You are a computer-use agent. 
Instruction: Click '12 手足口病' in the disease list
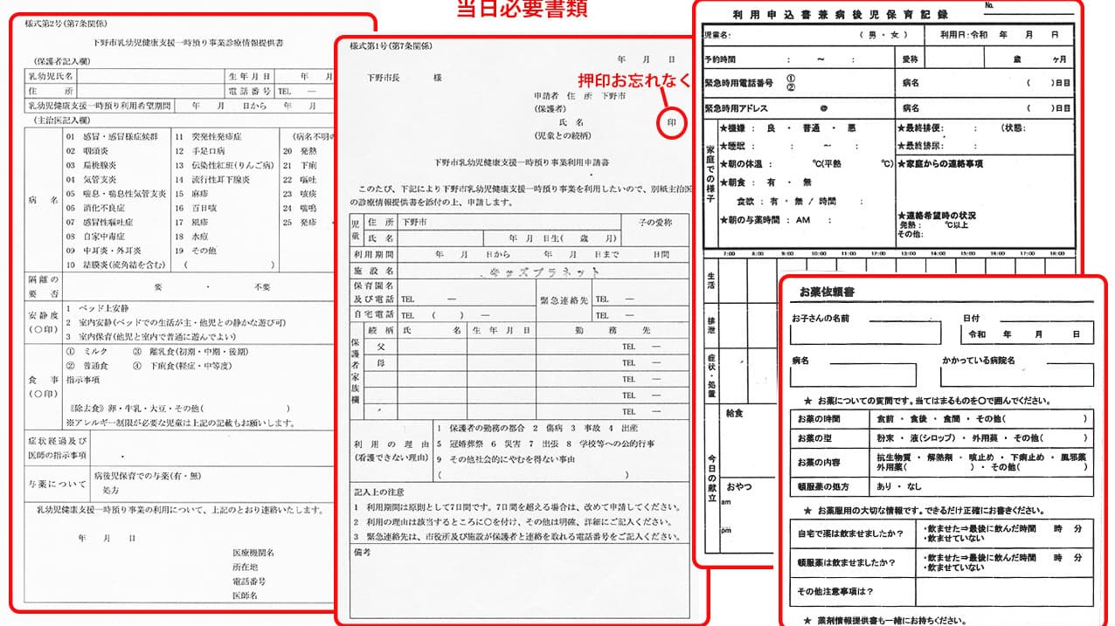197,151
